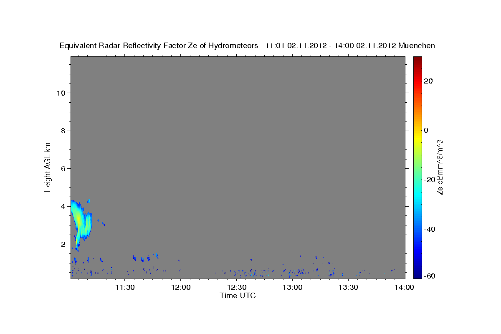Click the '12:00' time tick label

[x=180, y=287]
